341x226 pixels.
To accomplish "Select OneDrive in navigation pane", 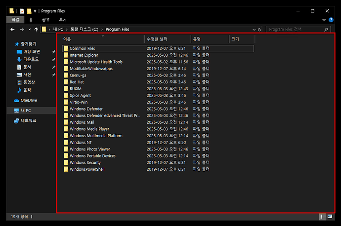I will 29,100.
